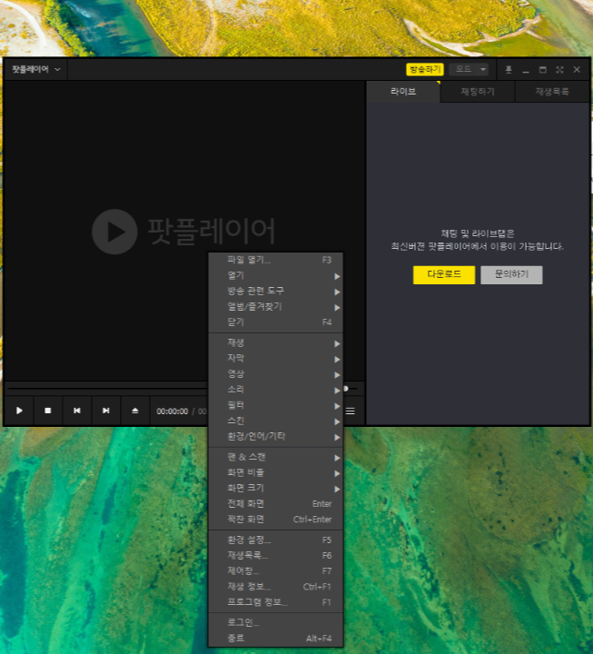
Task: Click the 문의하기 button
Action: (x=511, y=275)
